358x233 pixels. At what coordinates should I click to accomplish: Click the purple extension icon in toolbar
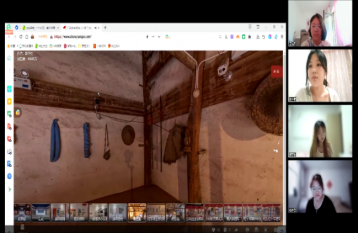point(232,37)
